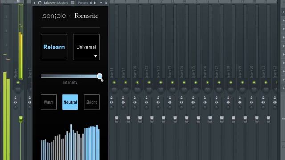Select the Insert 18 mixer track label
The width and height of the screenshot is (285, 160).
tap(228, 72)
